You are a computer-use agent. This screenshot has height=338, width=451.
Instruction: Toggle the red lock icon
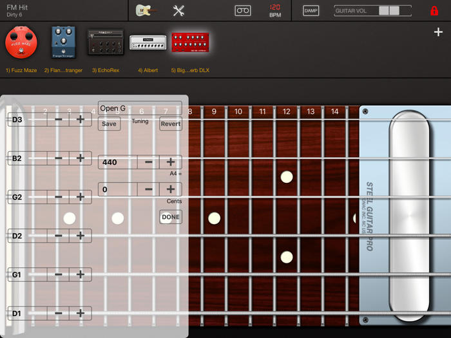coord(434,11)
